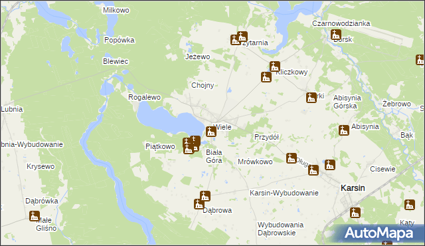Click the Czarnowodzianka label
425x246 pixels.
341,23
